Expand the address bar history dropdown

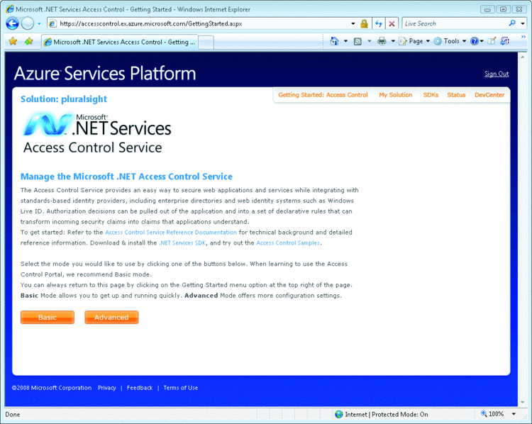point(353,23)
